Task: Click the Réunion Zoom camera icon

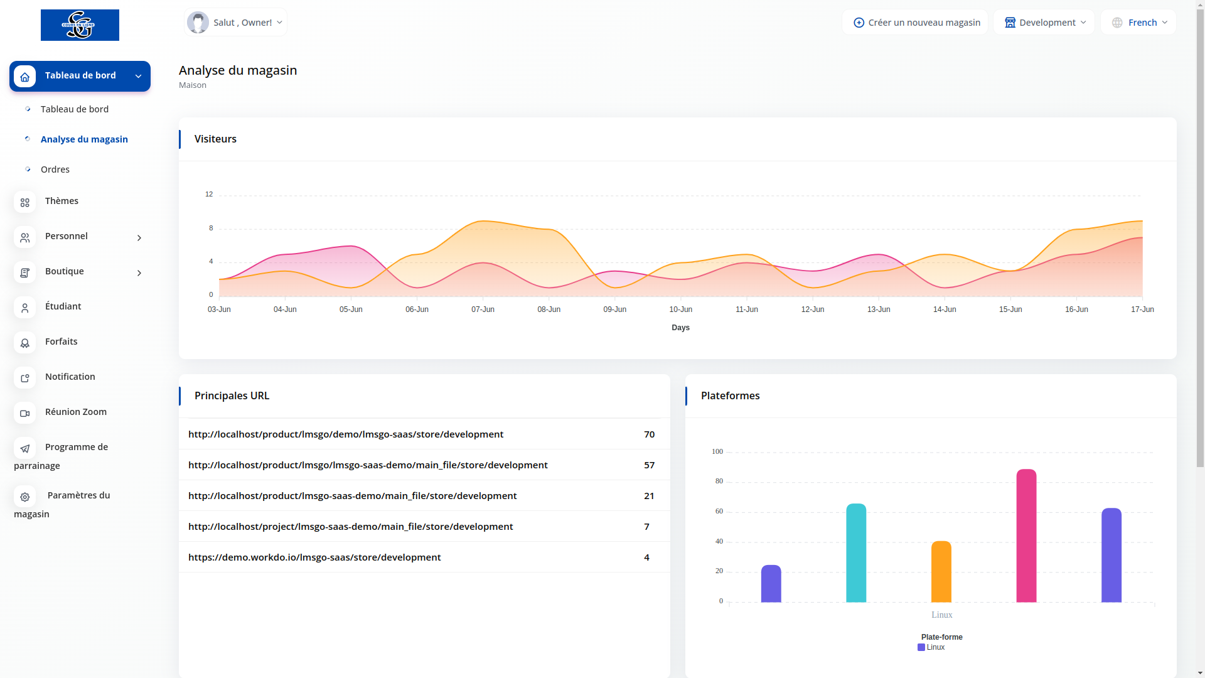Action: point(24,413)
